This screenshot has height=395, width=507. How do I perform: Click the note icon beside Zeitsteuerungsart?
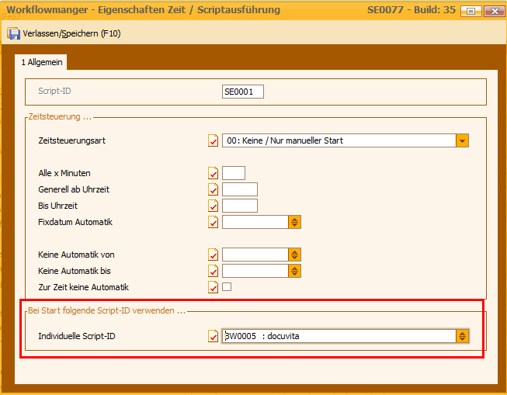coord(213,140)
